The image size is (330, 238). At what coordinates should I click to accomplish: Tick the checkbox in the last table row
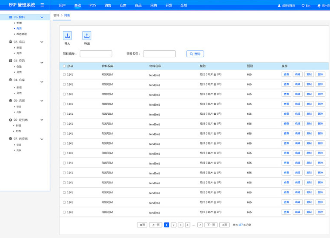coord(64,212)
